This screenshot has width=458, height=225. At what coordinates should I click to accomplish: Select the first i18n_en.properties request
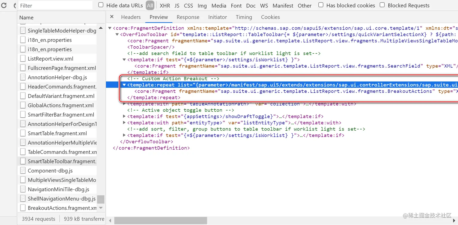coord(57,40)
